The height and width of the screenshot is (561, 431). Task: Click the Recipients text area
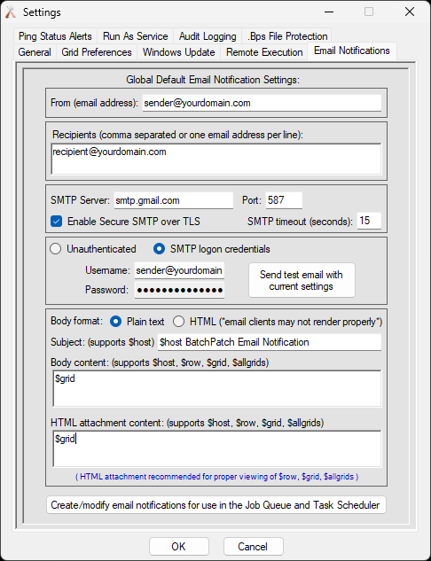[x=216, y=159]
